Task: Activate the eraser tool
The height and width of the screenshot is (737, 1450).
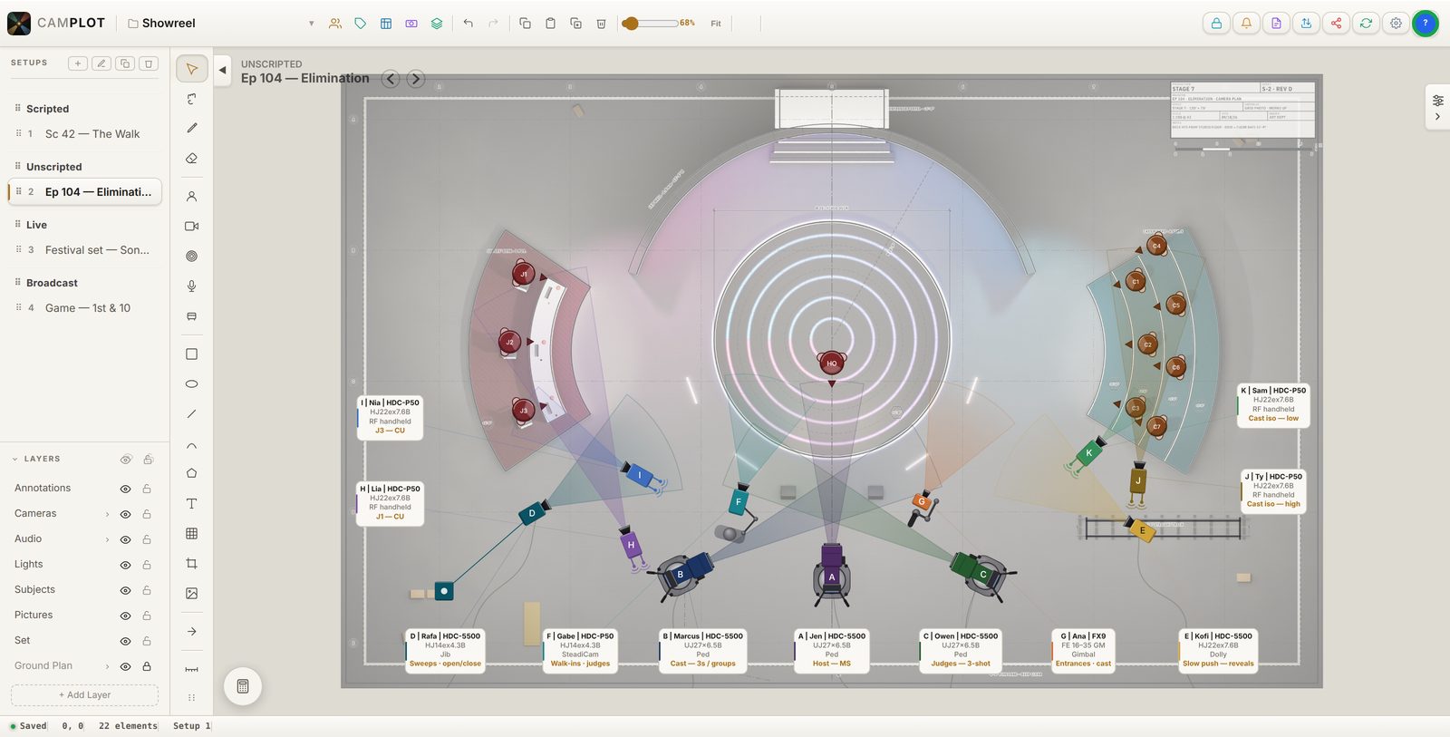Action: [x=191, y=159]
